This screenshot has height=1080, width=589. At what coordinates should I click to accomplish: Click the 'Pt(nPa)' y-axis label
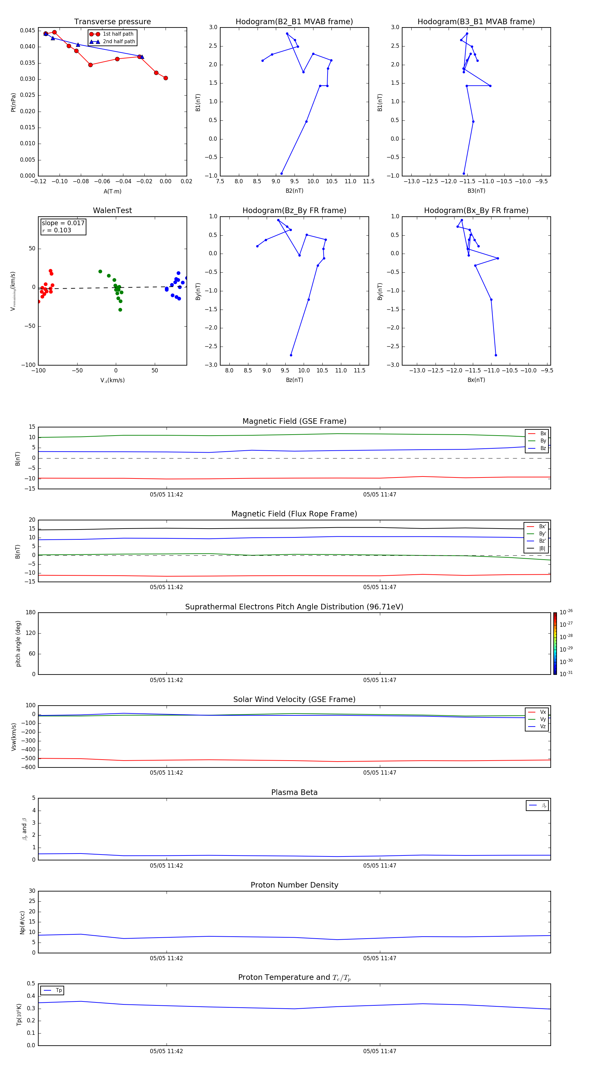point(13,102)
